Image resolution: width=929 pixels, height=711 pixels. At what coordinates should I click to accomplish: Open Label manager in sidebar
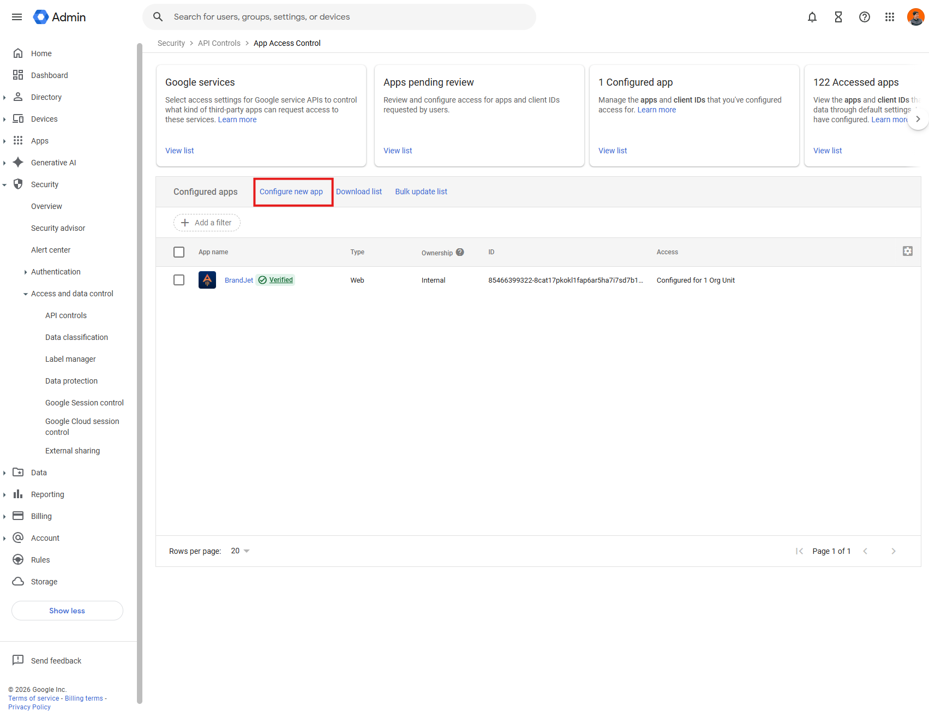tap(70, 359)
